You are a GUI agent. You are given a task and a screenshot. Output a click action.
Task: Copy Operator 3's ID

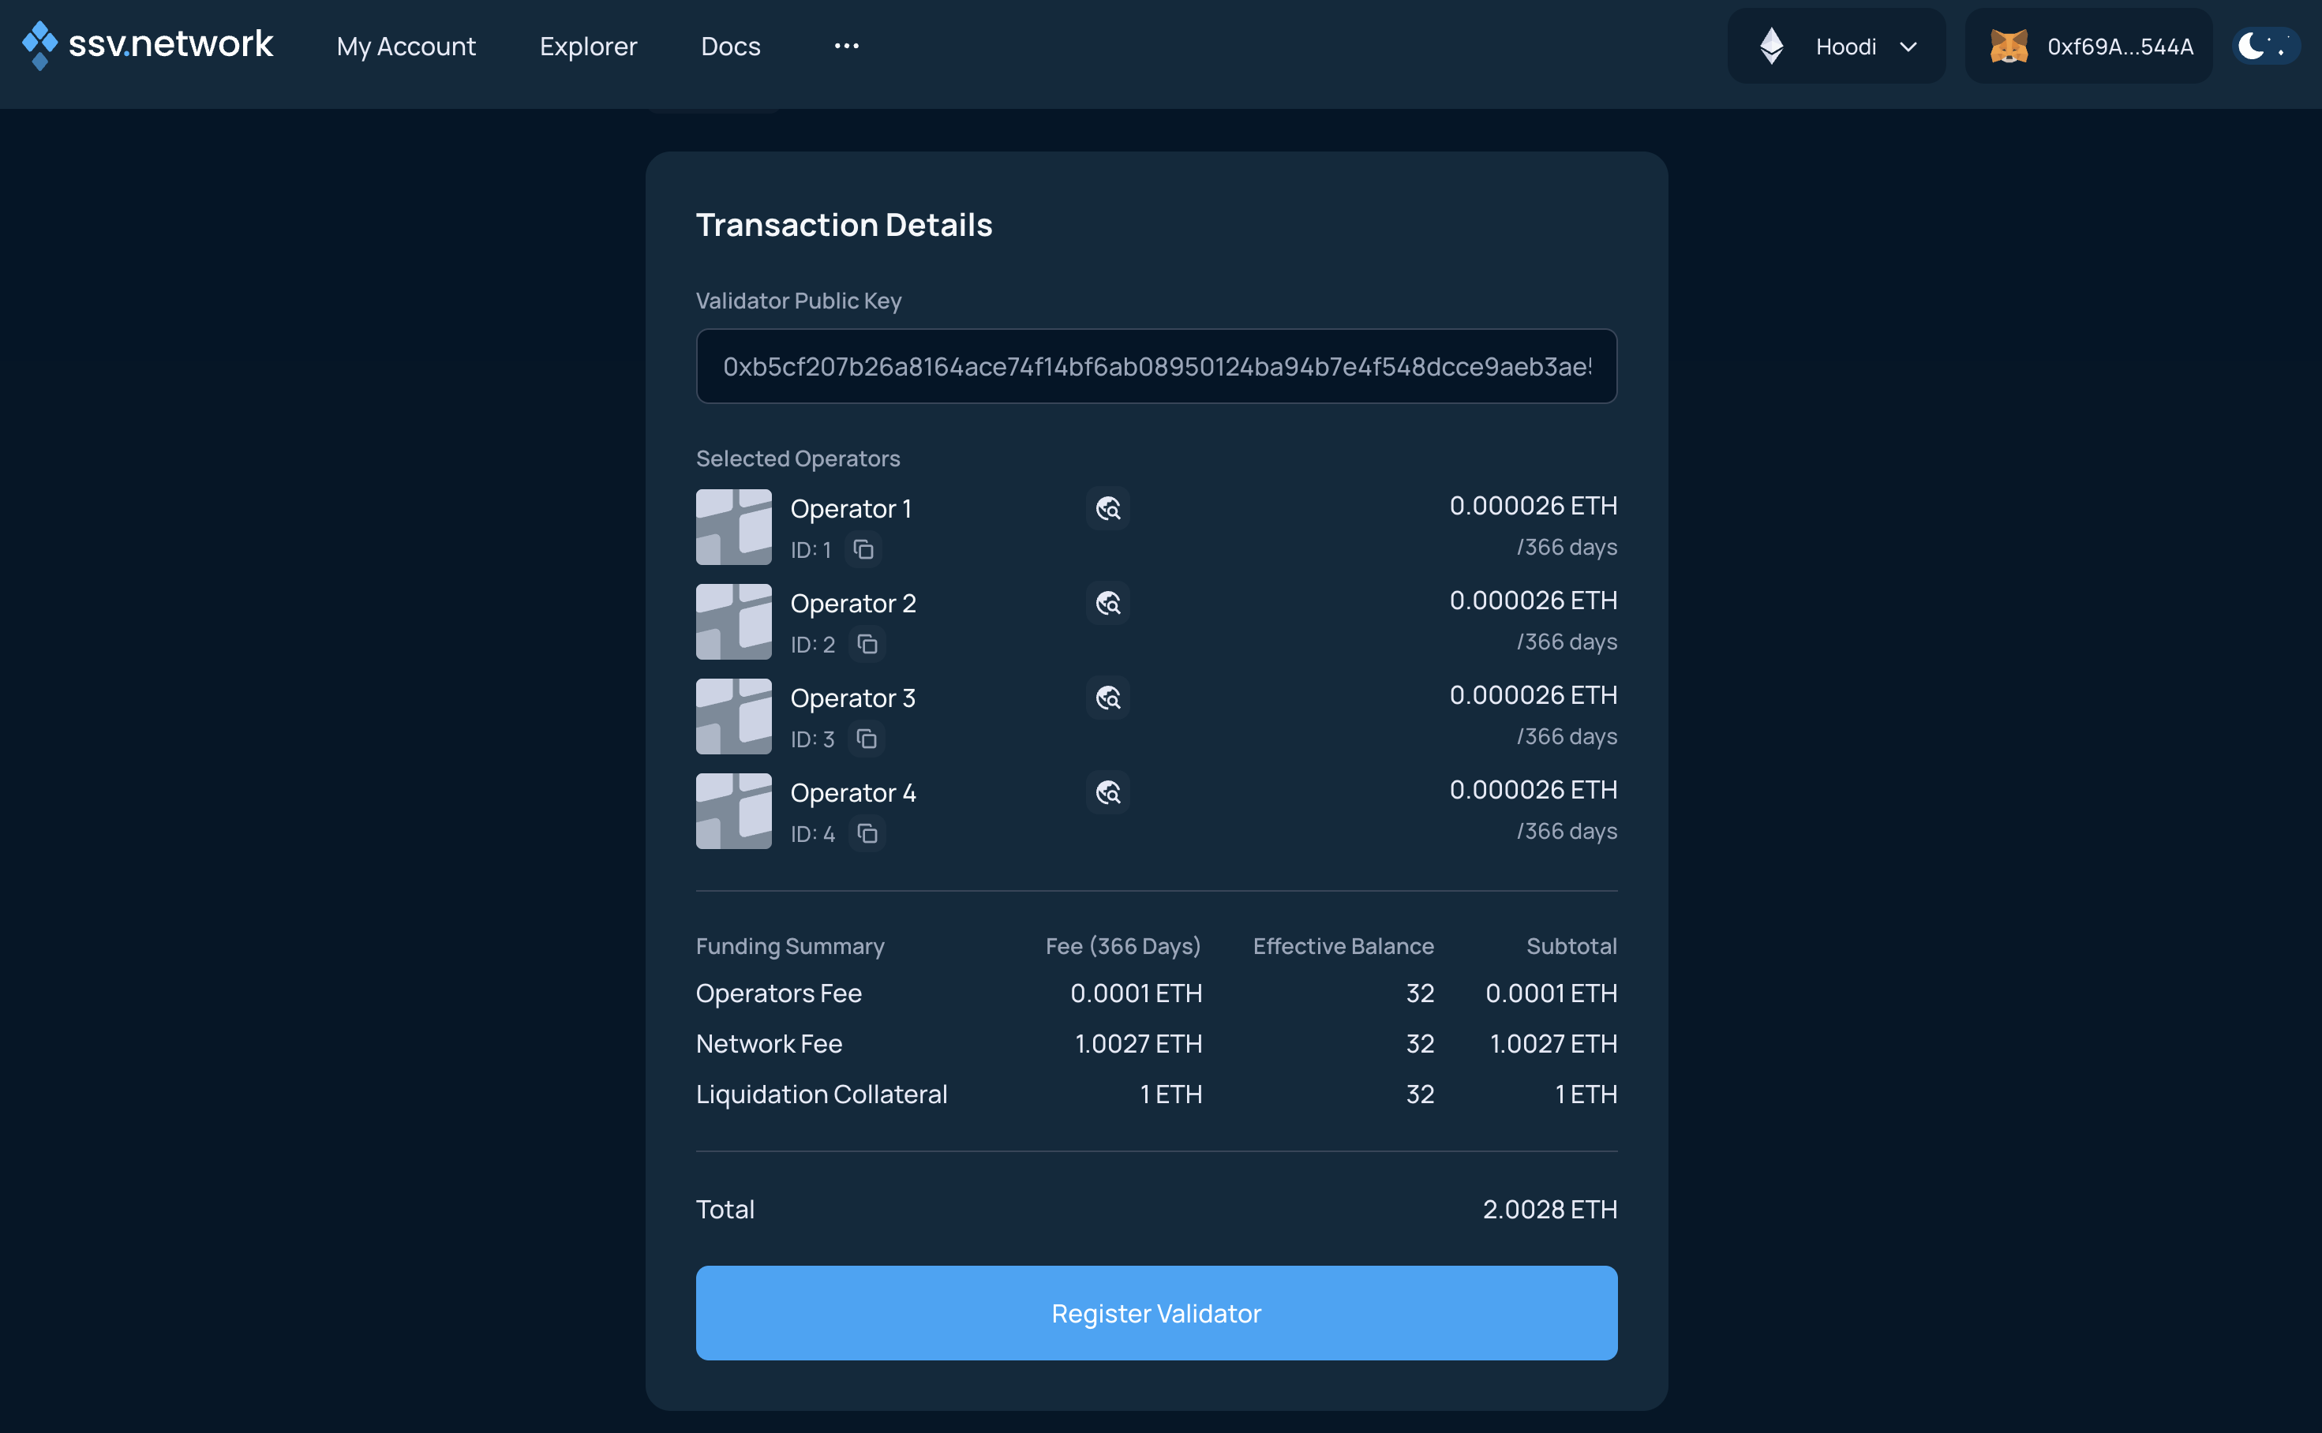[x=867, y=739]
